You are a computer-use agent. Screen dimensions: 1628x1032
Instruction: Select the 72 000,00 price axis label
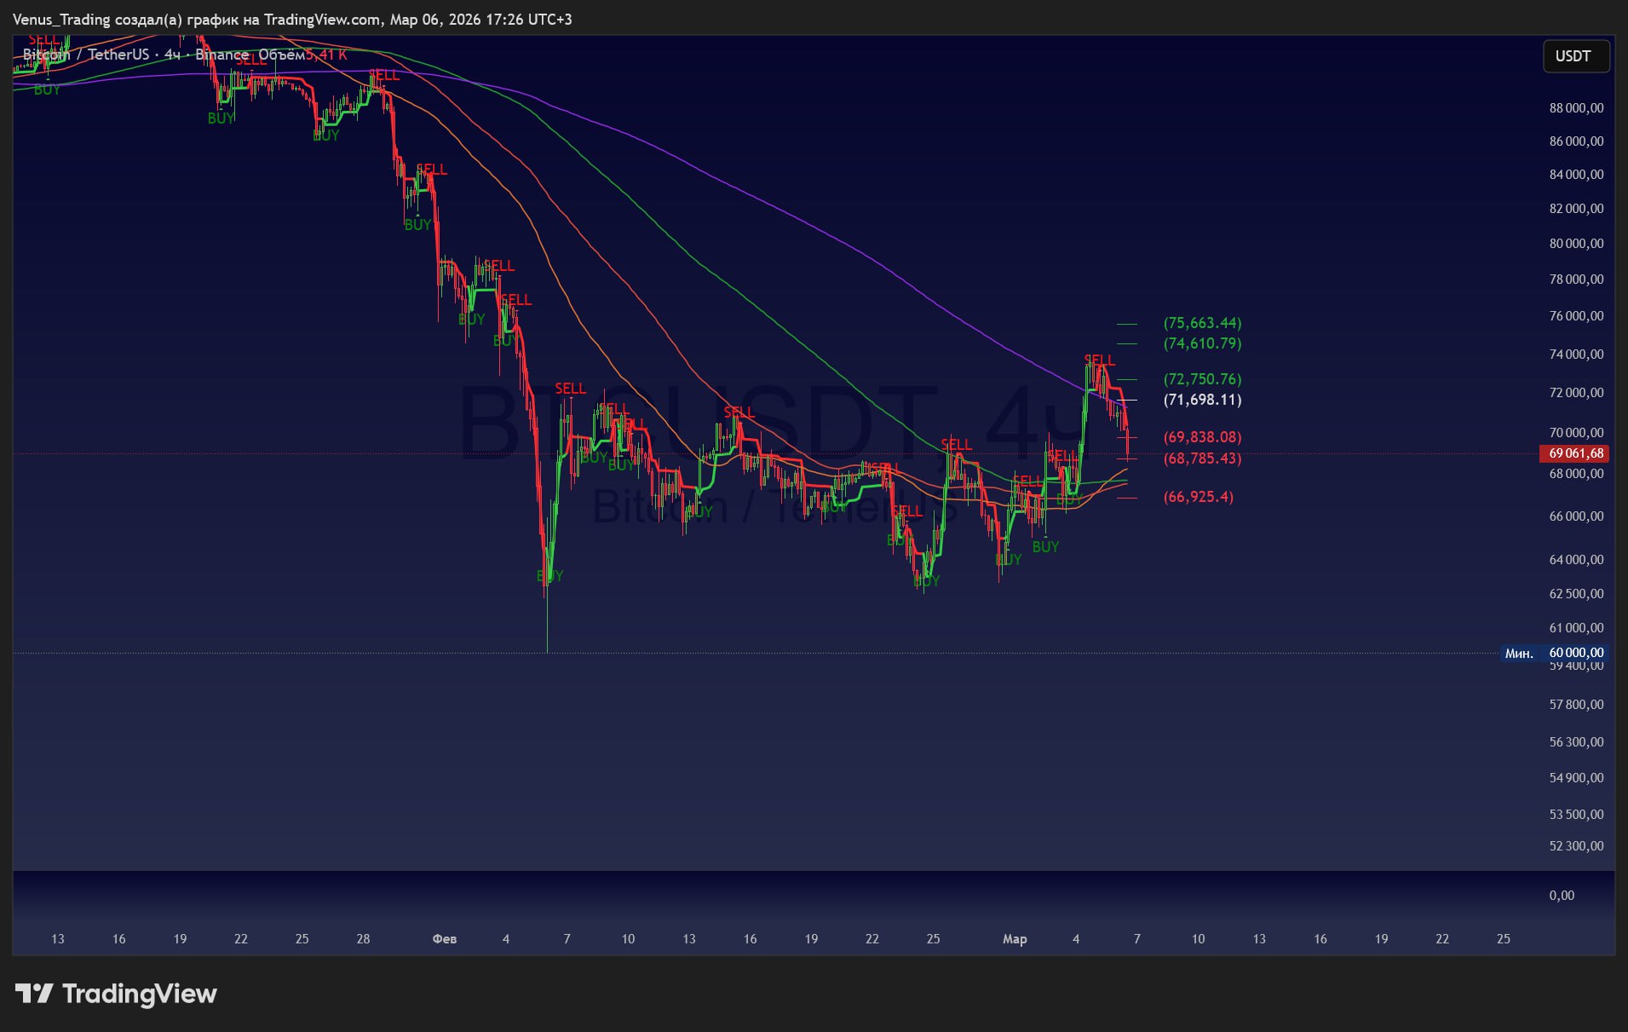point(1576,392)
